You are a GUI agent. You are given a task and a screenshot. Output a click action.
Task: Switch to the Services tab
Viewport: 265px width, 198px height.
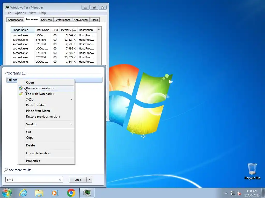click(x=46, y=20)
